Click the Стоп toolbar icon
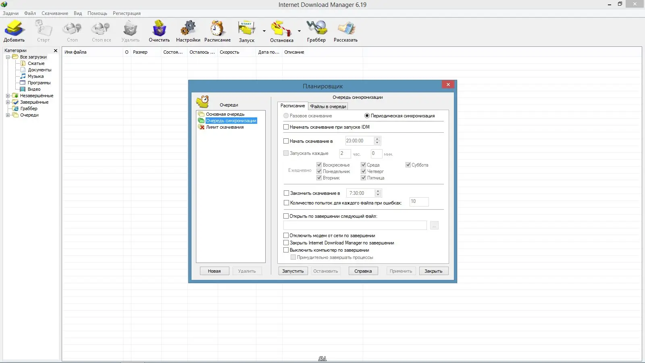This screenshot has width=645, height=363. click(x=72, y=31)
